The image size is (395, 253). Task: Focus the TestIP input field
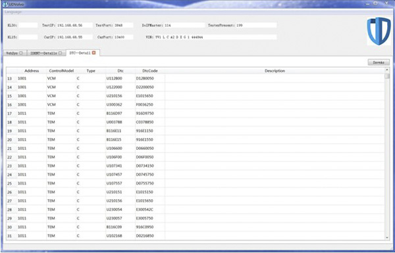(x=74, y=25)
